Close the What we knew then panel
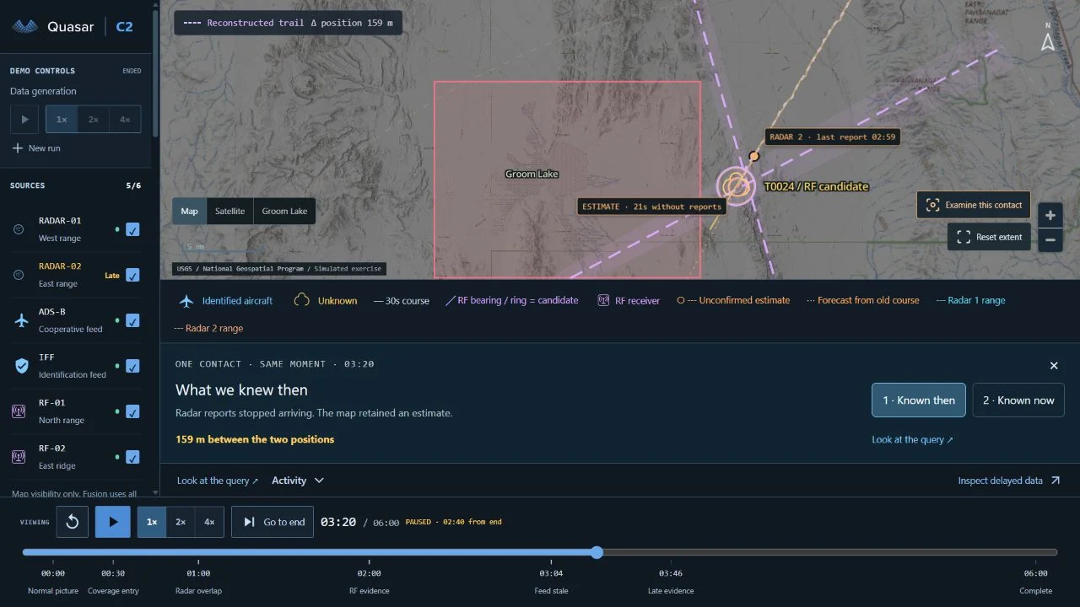Viewport: 1080px width, 607px height. (1054, 365)
